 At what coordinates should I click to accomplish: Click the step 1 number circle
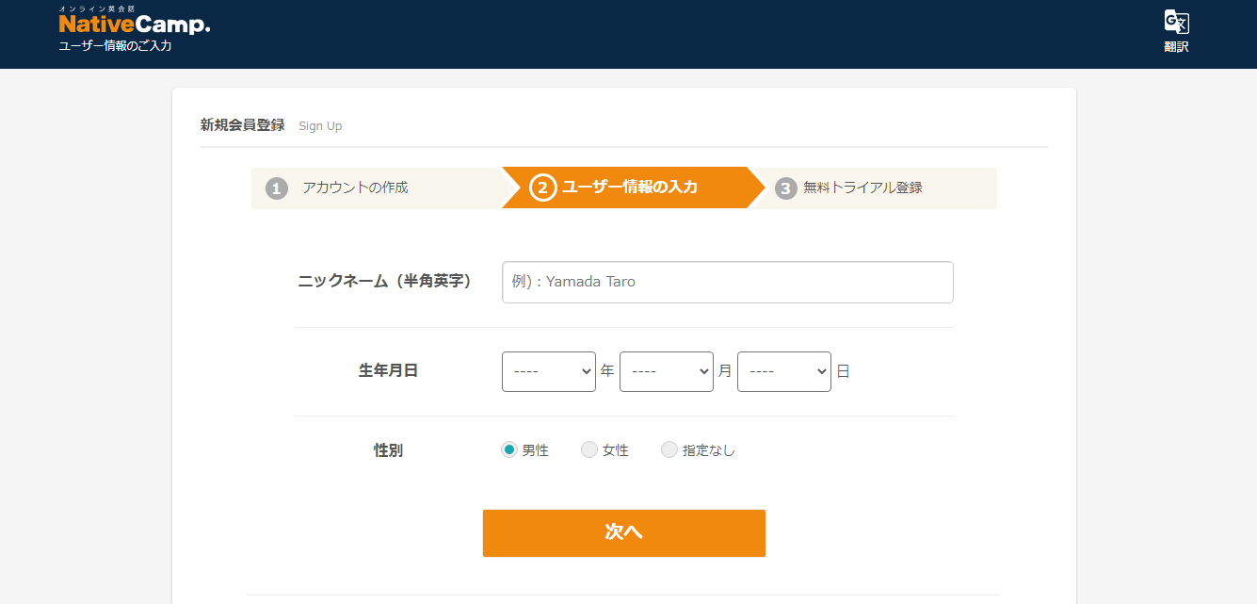point(277,188)
